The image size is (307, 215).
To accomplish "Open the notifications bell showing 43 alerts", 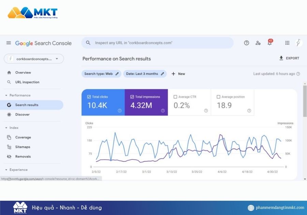I will click(x=269, y=43).
